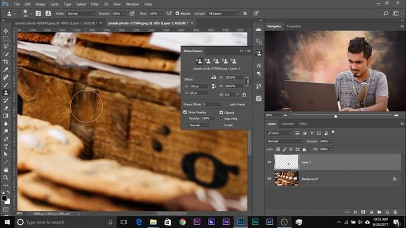Select the Clone Stamp tool in the toolbox
406x228 pixels.
point(6,93)
